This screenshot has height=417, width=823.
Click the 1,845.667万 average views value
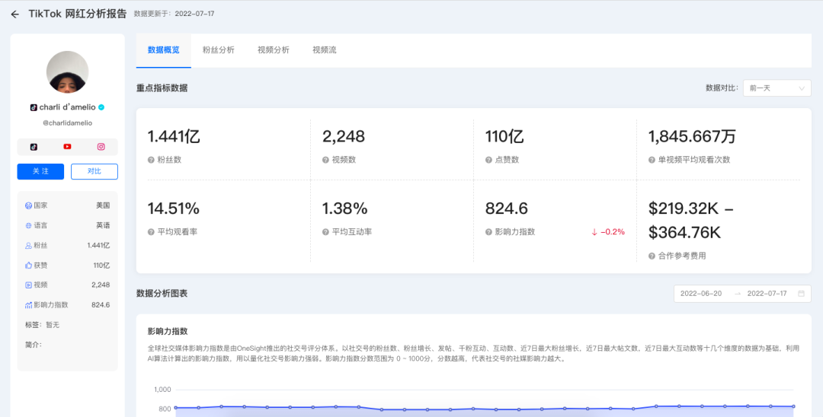click(x=692, y=137)
